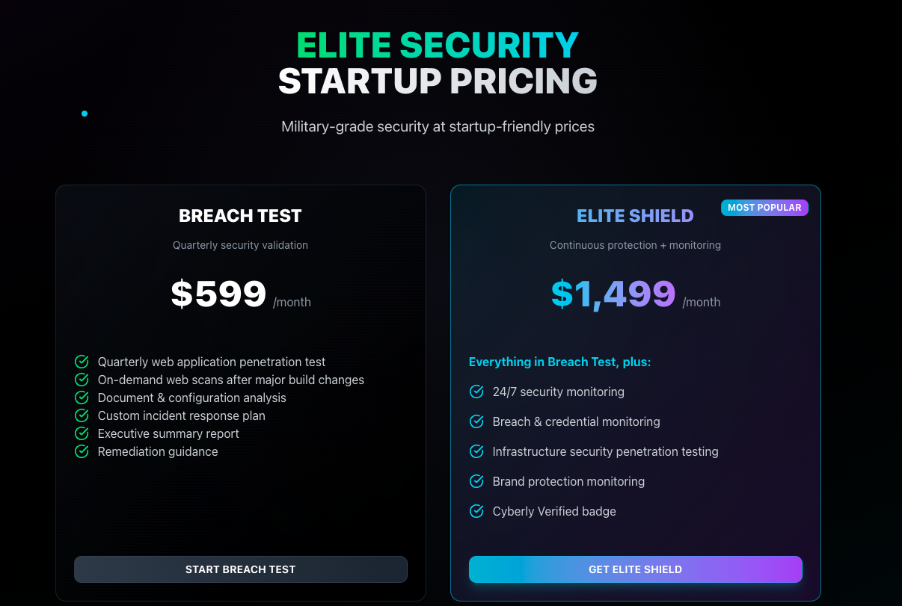The image size is (902, 606).
Task: Click the $1,499 gradient price
Action: (613, 294)
